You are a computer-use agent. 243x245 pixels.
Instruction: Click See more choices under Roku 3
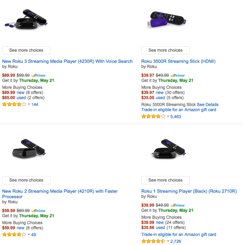[26, 50]
